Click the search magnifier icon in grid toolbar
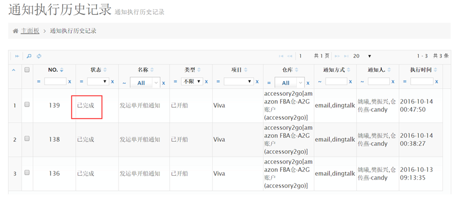This screenshot has height=197, width=455. coord(29,56)
